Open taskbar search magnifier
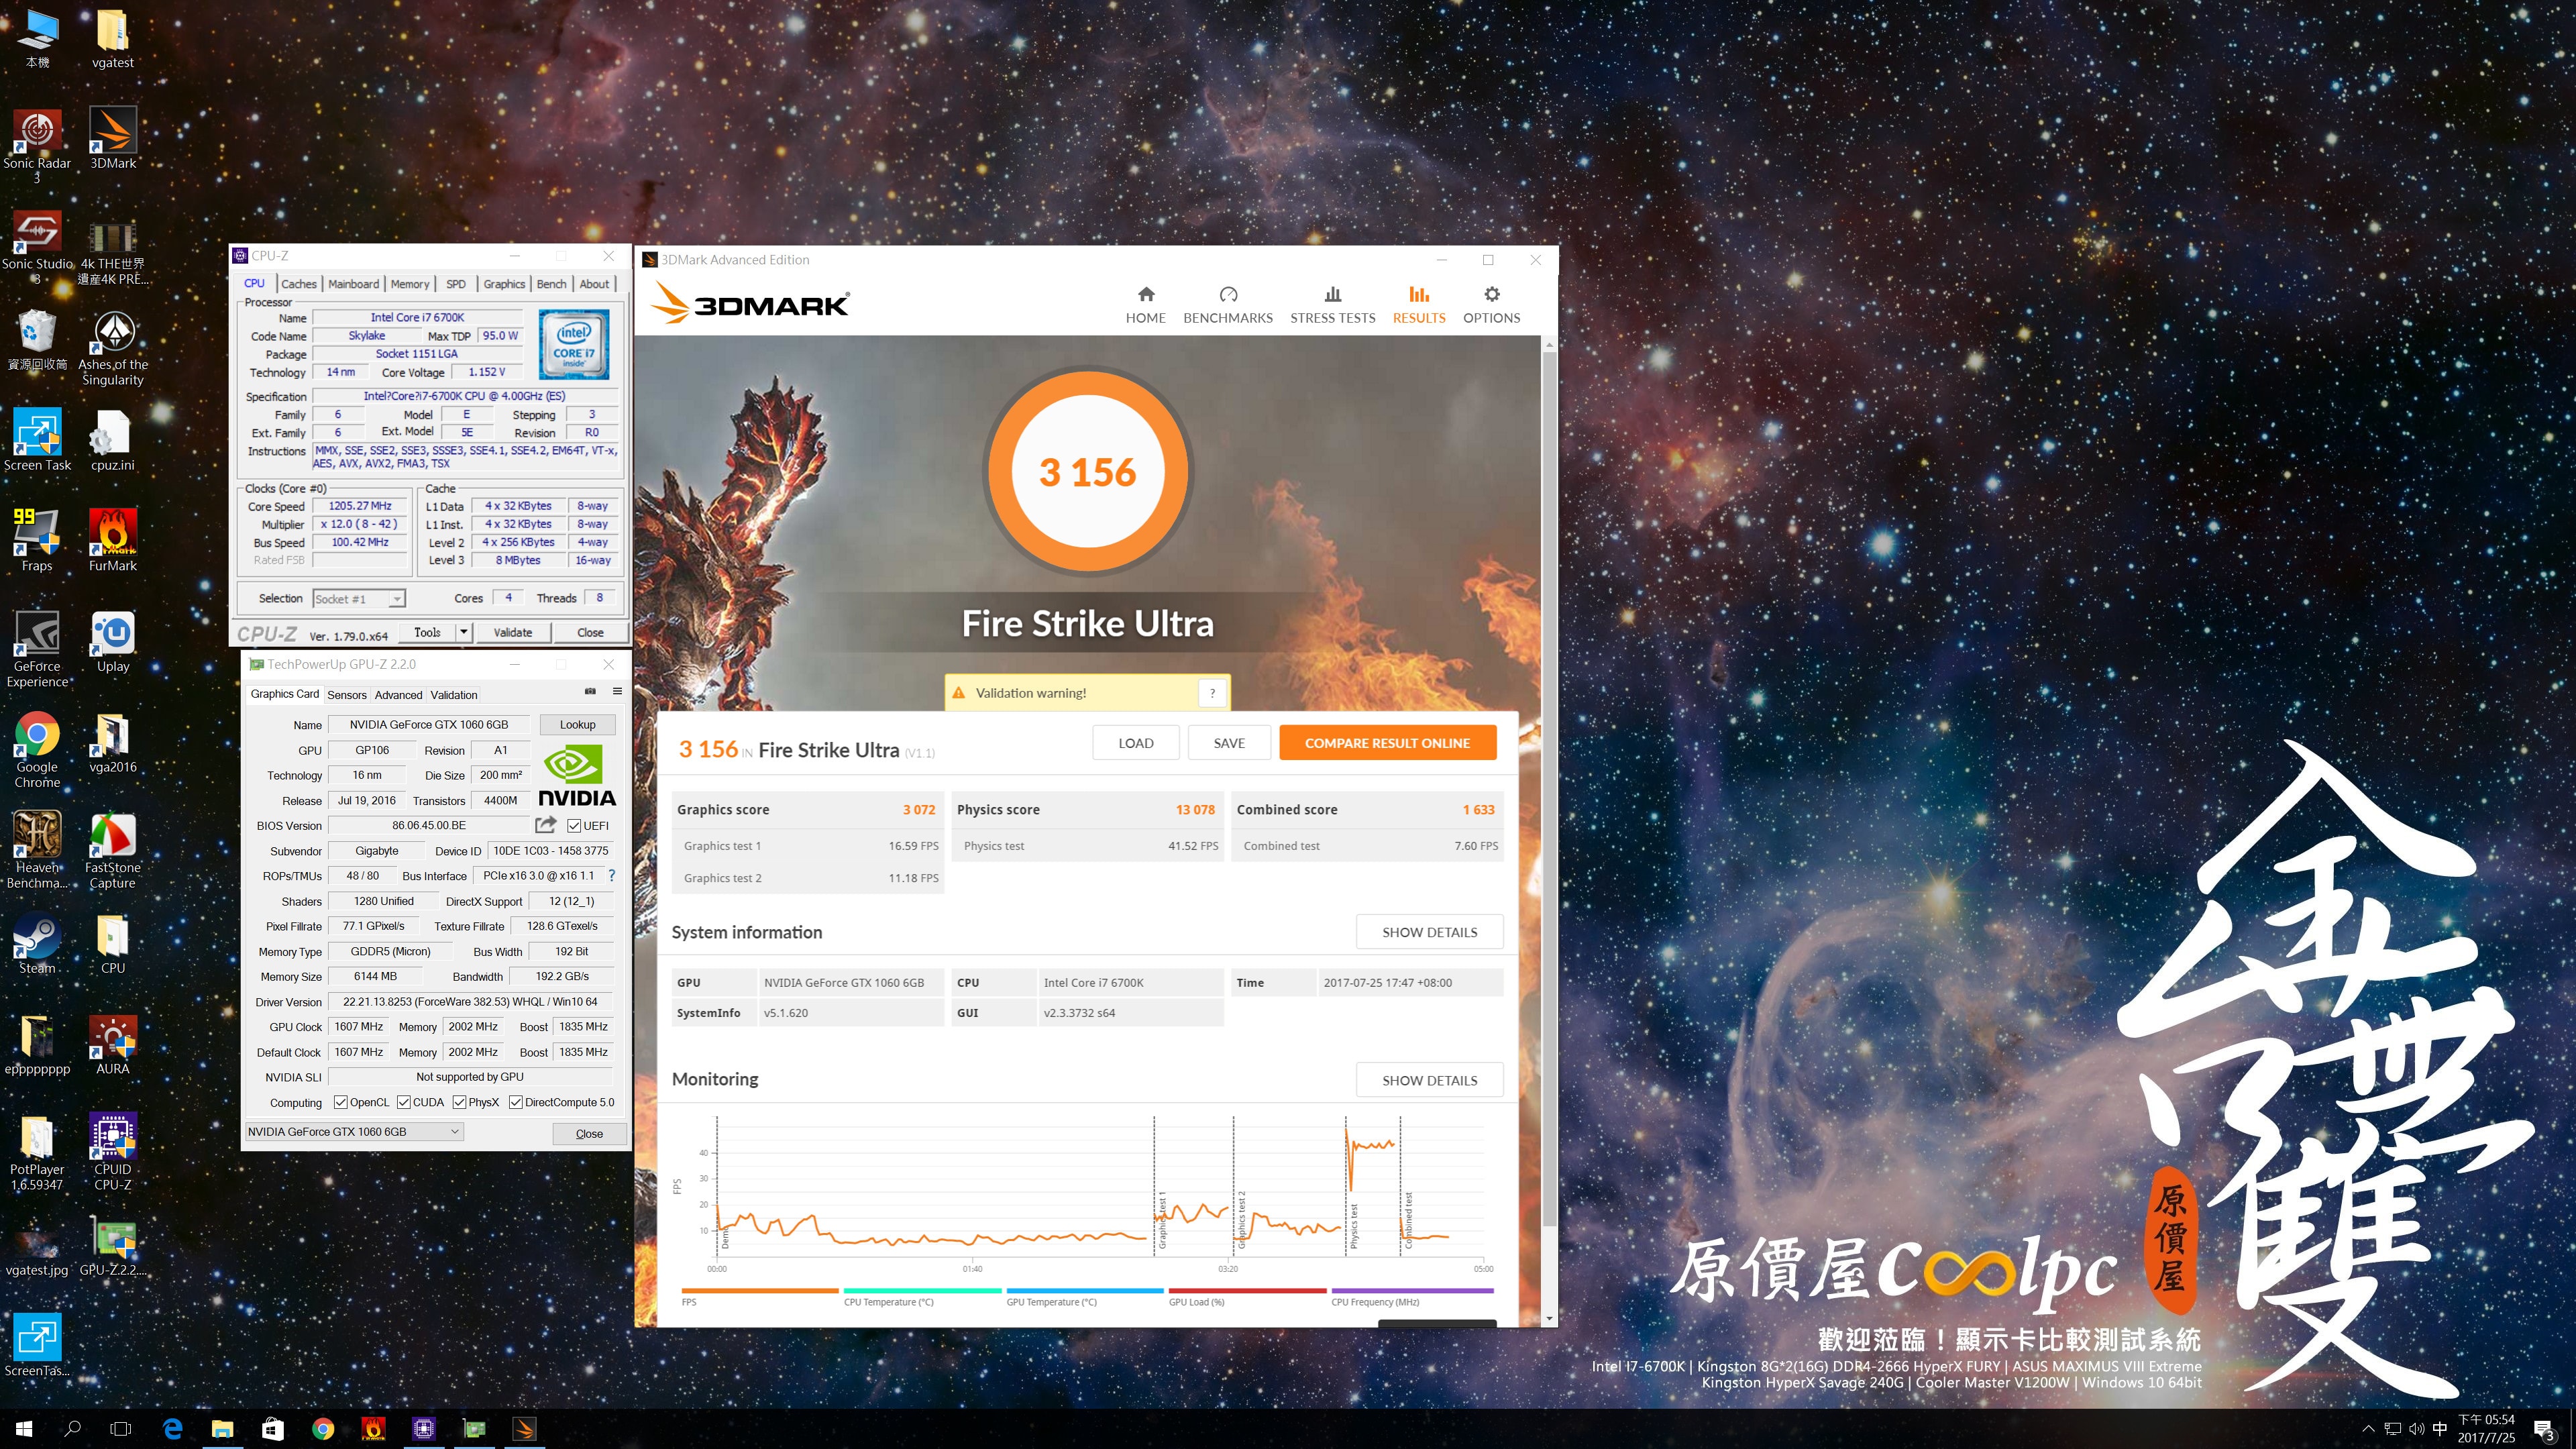The width and height of the screenshot is (2576, 1449). (x=72, y=1429)
